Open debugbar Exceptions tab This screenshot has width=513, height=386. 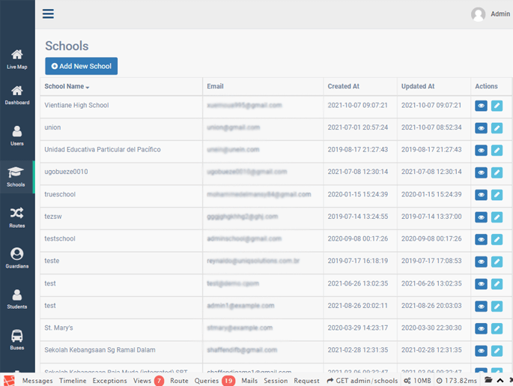[109, 381]
